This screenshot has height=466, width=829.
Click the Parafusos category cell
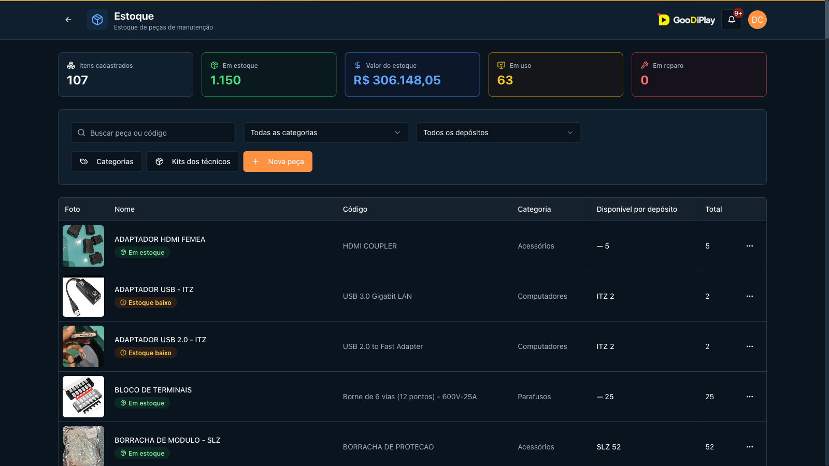click(534, 397)
